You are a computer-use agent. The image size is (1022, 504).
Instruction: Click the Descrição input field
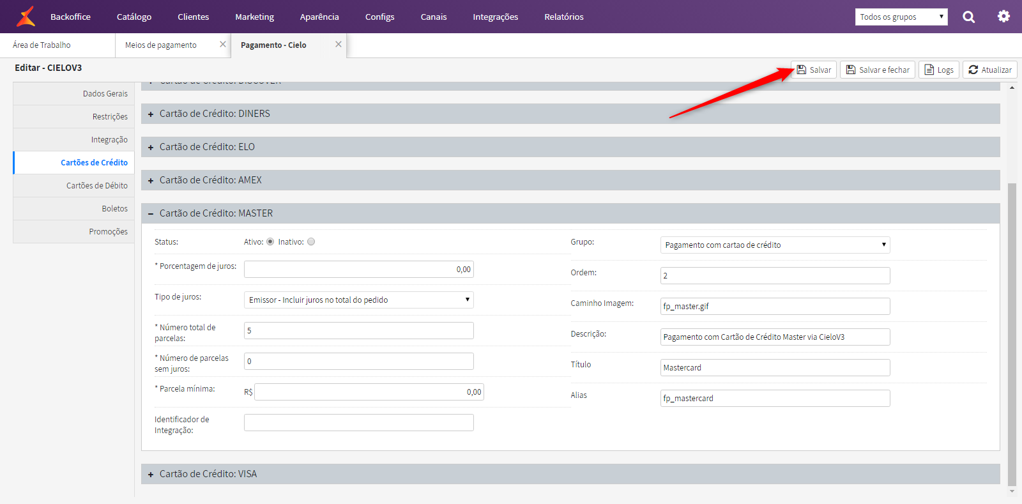click(x=775, y=337)
